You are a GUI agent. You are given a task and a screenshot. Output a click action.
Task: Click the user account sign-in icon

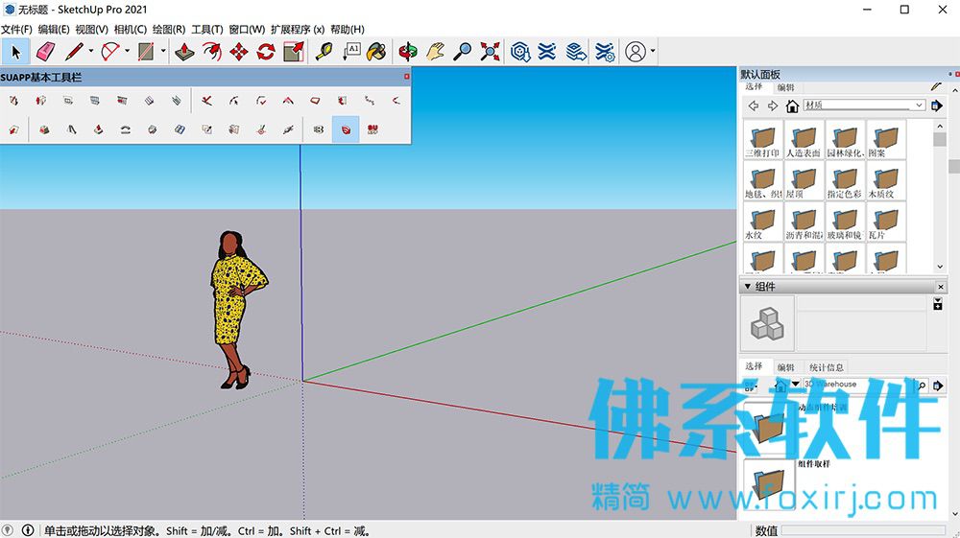point(636,52)
